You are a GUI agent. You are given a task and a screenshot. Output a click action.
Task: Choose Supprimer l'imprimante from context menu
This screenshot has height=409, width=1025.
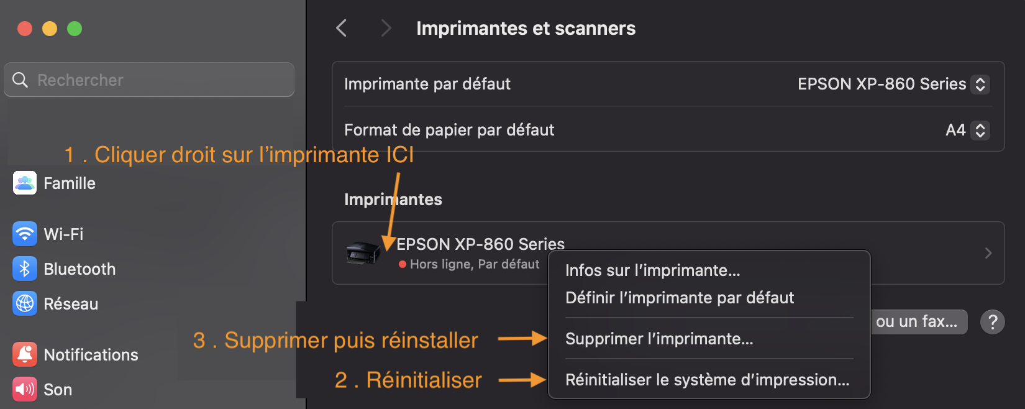659,339
